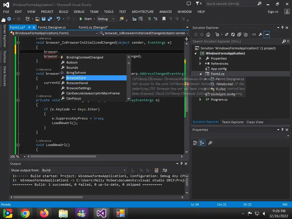Screen dimensions: 292x219
Task: Expand the Properties node in Solution Explorer
Action: point(200,58)
